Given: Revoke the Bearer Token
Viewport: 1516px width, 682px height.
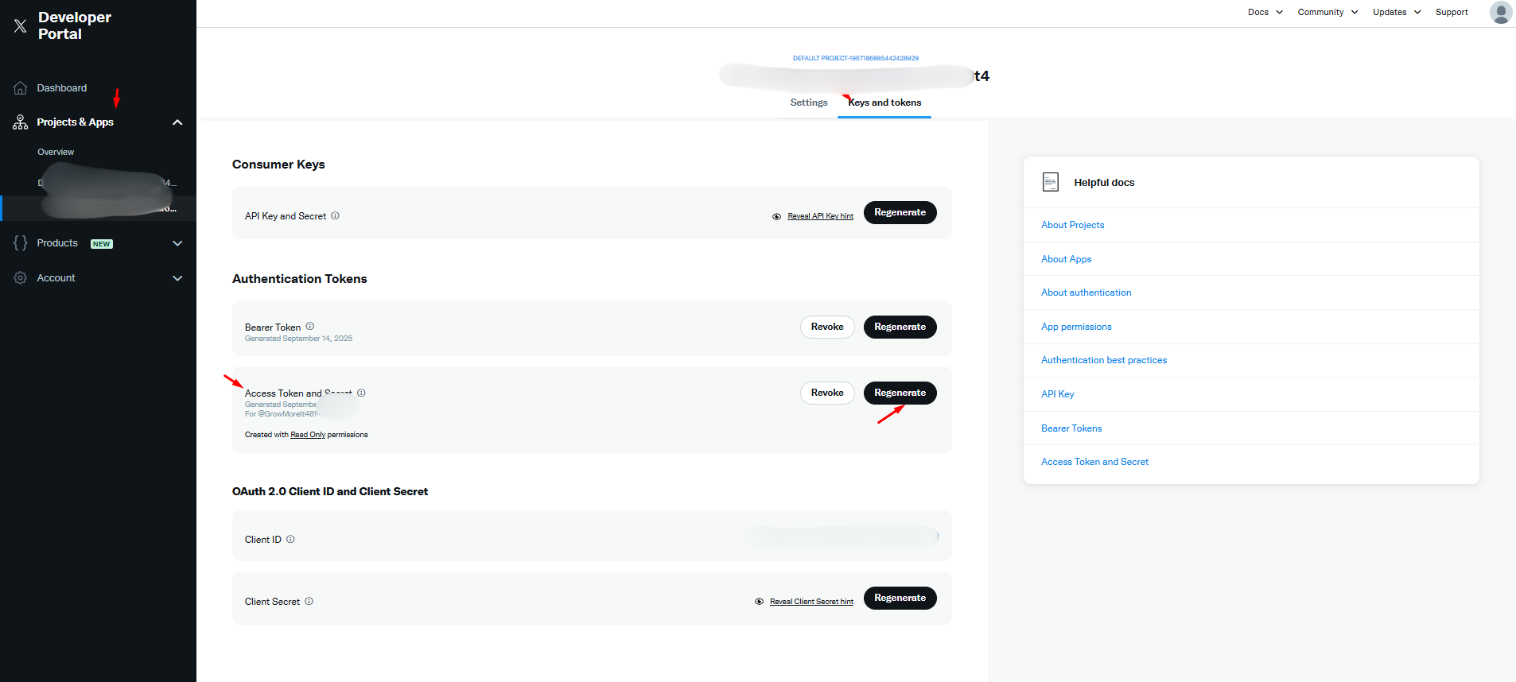Looking at the screenshot, I should tap(827, 327).
